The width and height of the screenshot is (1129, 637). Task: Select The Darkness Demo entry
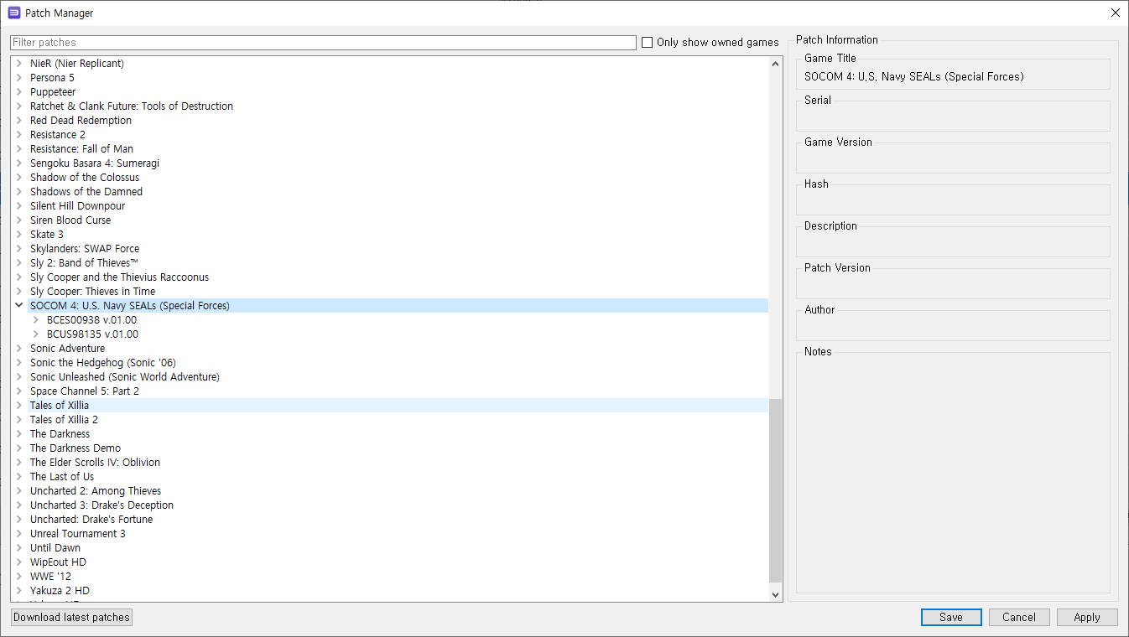75,448
